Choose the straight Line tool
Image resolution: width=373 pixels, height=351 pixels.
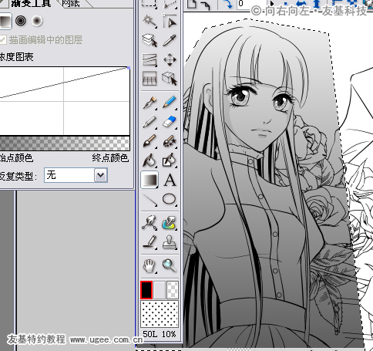[x=150, y=199]
